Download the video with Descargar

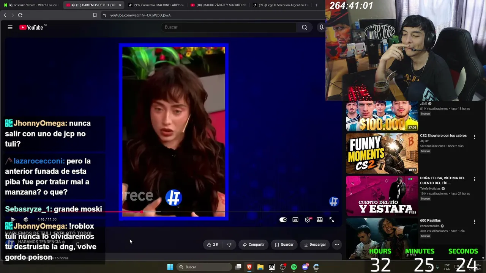point(315,245)
